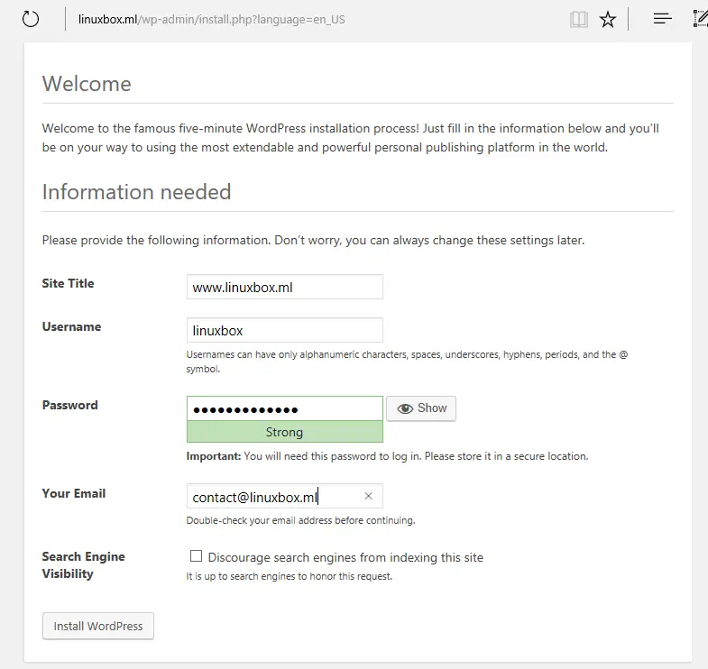Click the Search Engine Visibility label
The height and width of the screenshot is (669, 708).
[x=84, y=565]
